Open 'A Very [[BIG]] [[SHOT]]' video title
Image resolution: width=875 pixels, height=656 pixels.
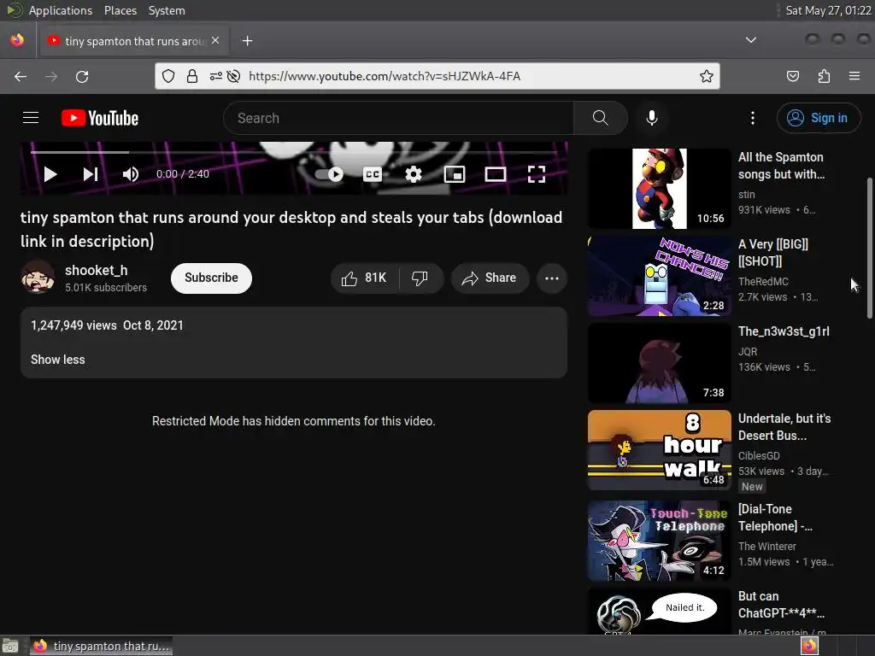[773, 252]
